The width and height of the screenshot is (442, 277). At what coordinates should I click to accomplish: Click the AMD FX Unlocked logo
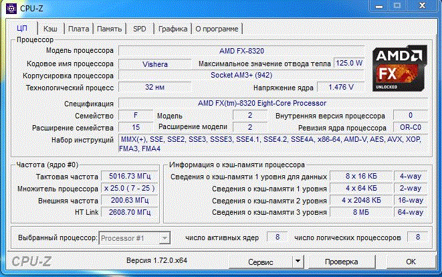(400, 68)
